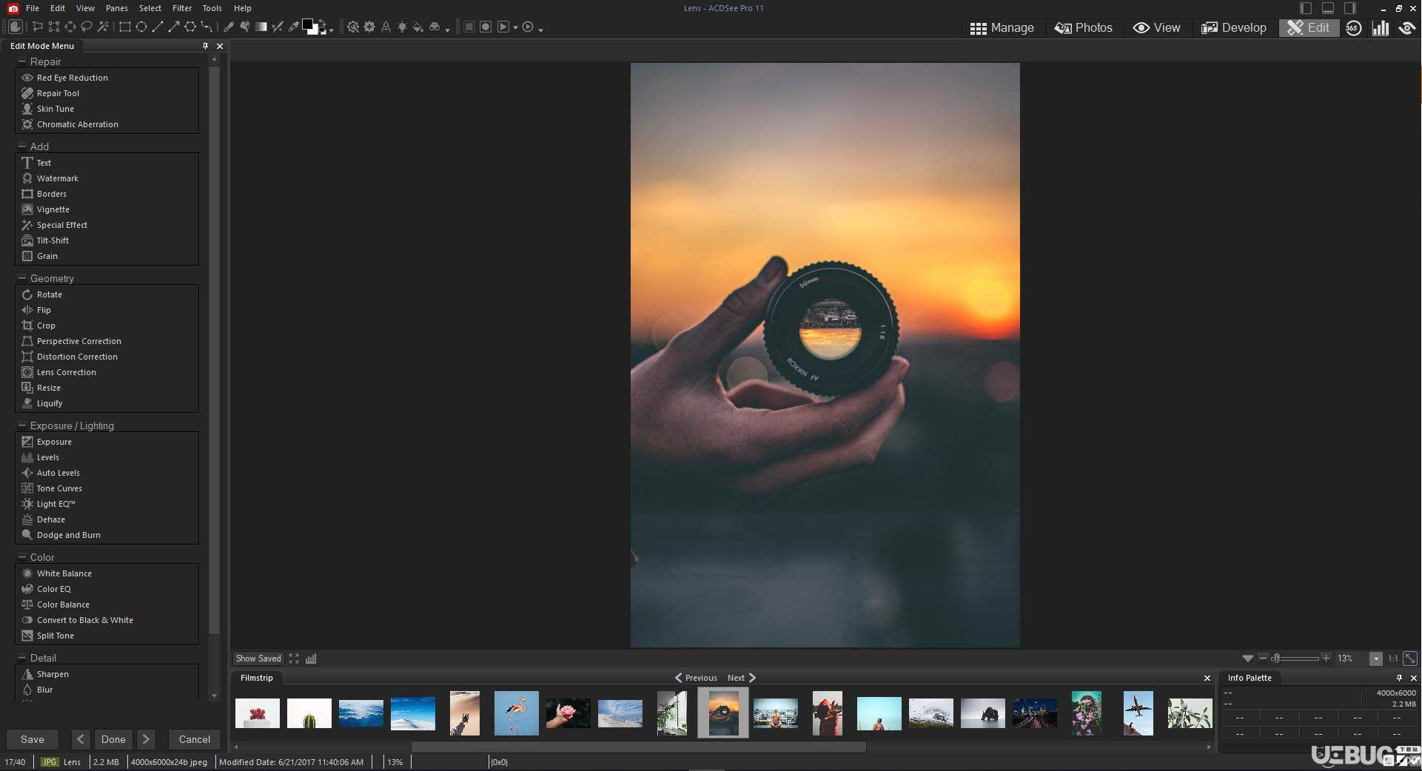Toggle Show Saved preview
Image resolution: width=1422 pixels, height=771 pixels.
[258, 659]
